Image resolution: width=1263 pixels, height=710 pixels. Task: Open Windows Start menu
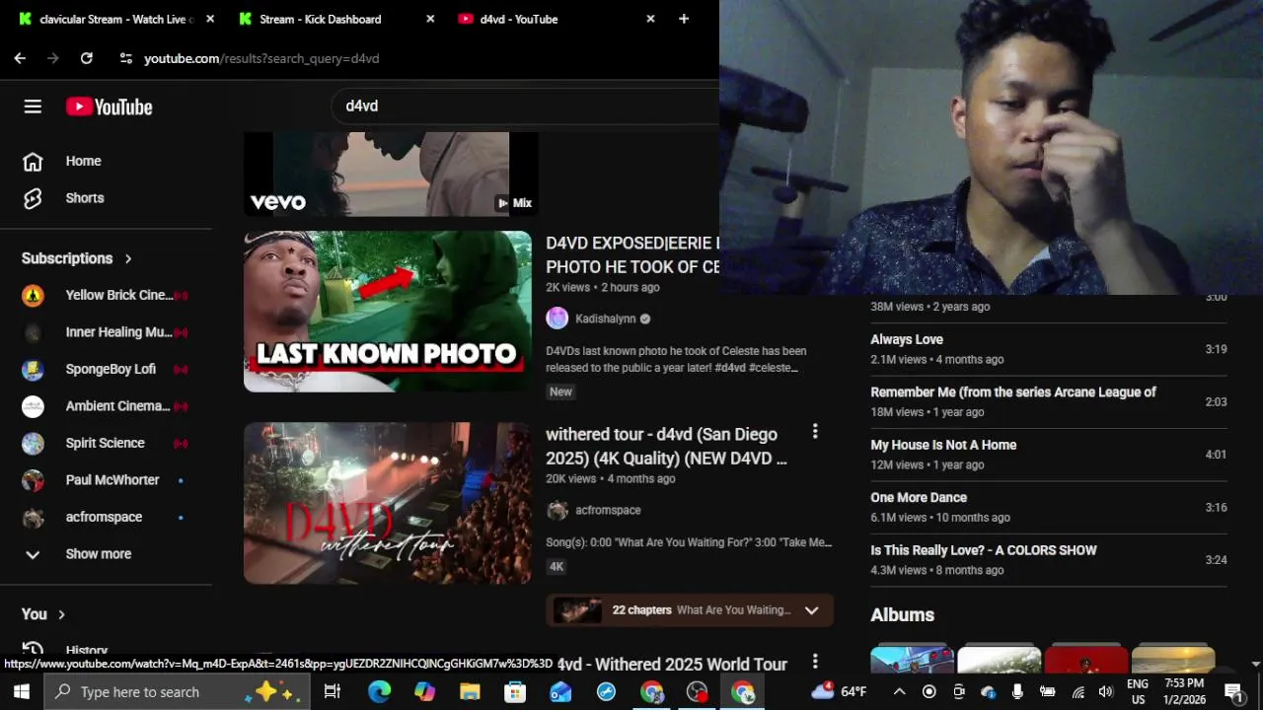[22, 692]
